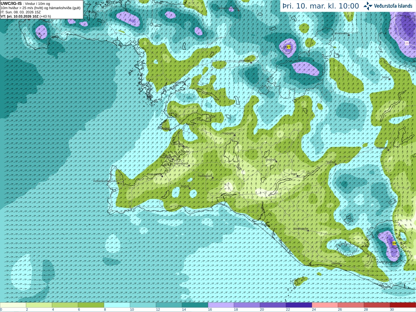The image size is (416, 312).
Task: Select the 16–18 m/s lavender legend swatch
Action: tap(221, 305)
